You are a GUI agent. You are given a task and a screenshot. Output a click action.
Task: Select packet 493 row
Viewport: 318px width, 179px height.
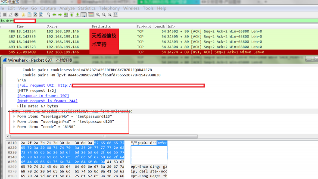coord(159,47)
